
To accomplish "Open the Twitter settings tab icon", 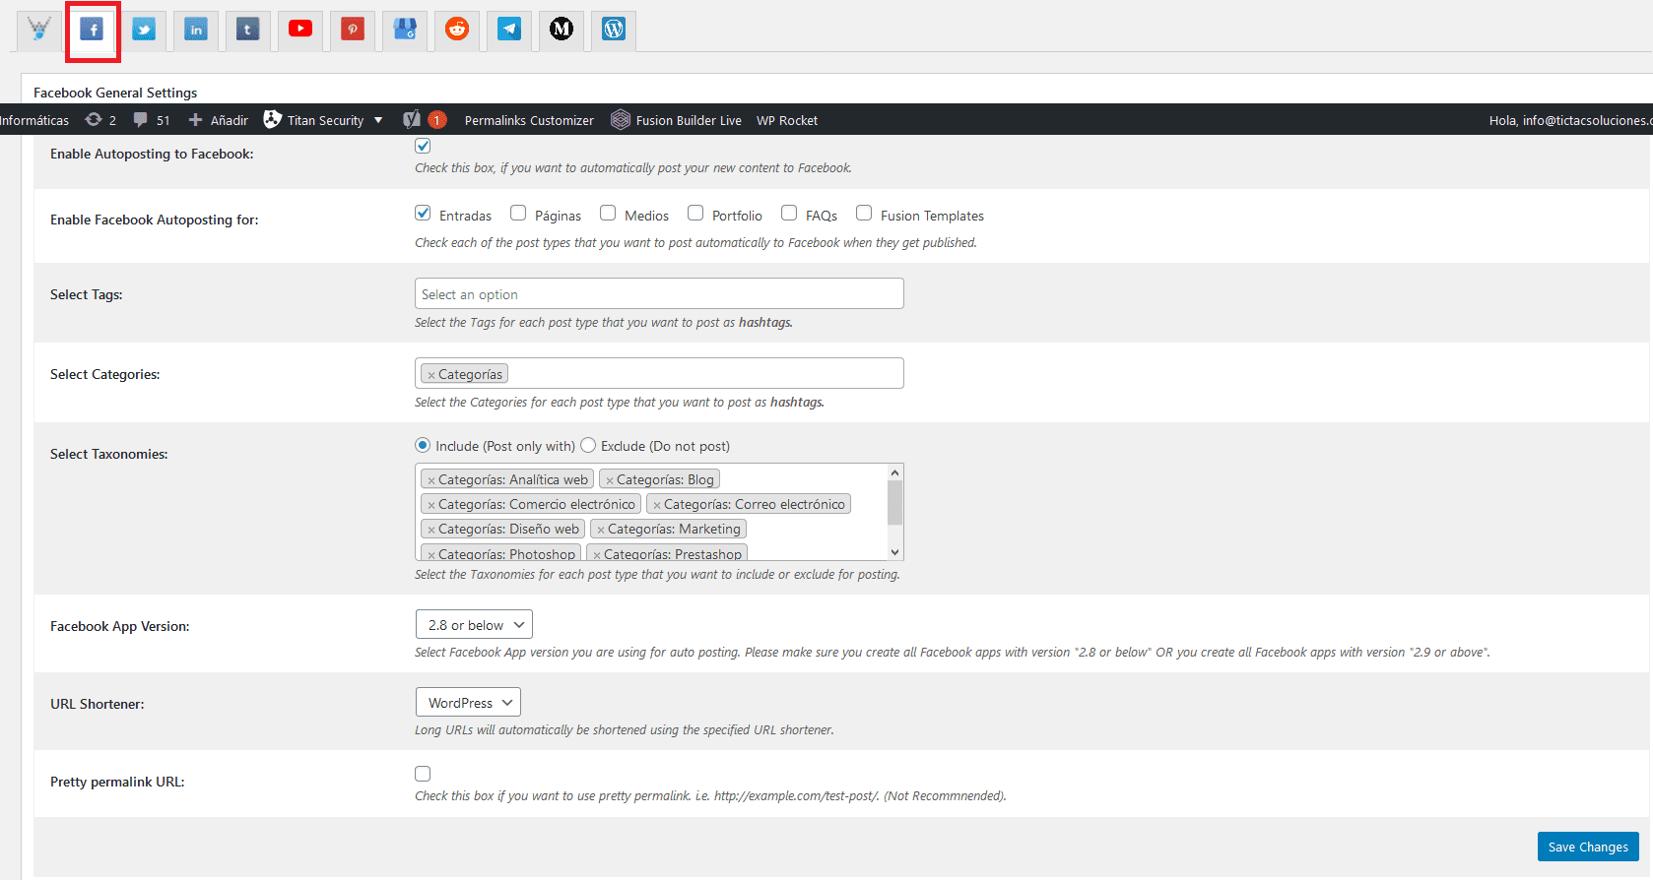I will pyautogui.click(x=144, y=30).
